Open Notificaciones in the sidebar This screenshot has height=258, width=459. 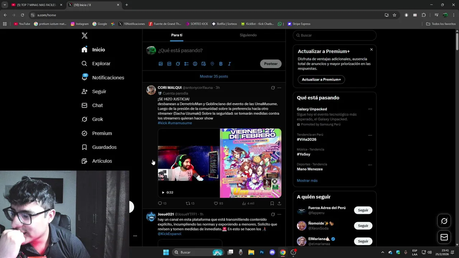[103, 77]
